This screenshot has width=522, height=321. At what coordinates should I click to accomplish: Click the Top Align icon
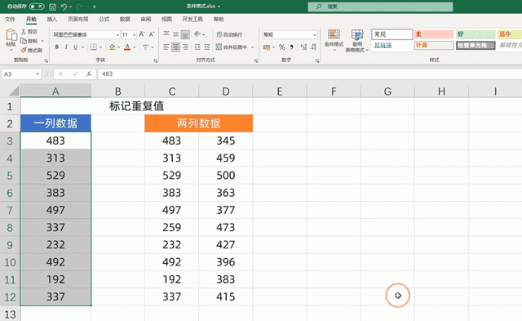[x=166, y=34]
